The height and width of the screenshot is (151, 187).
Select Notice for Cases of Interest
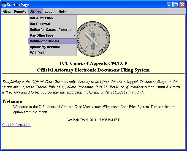(x=52, y=30)
